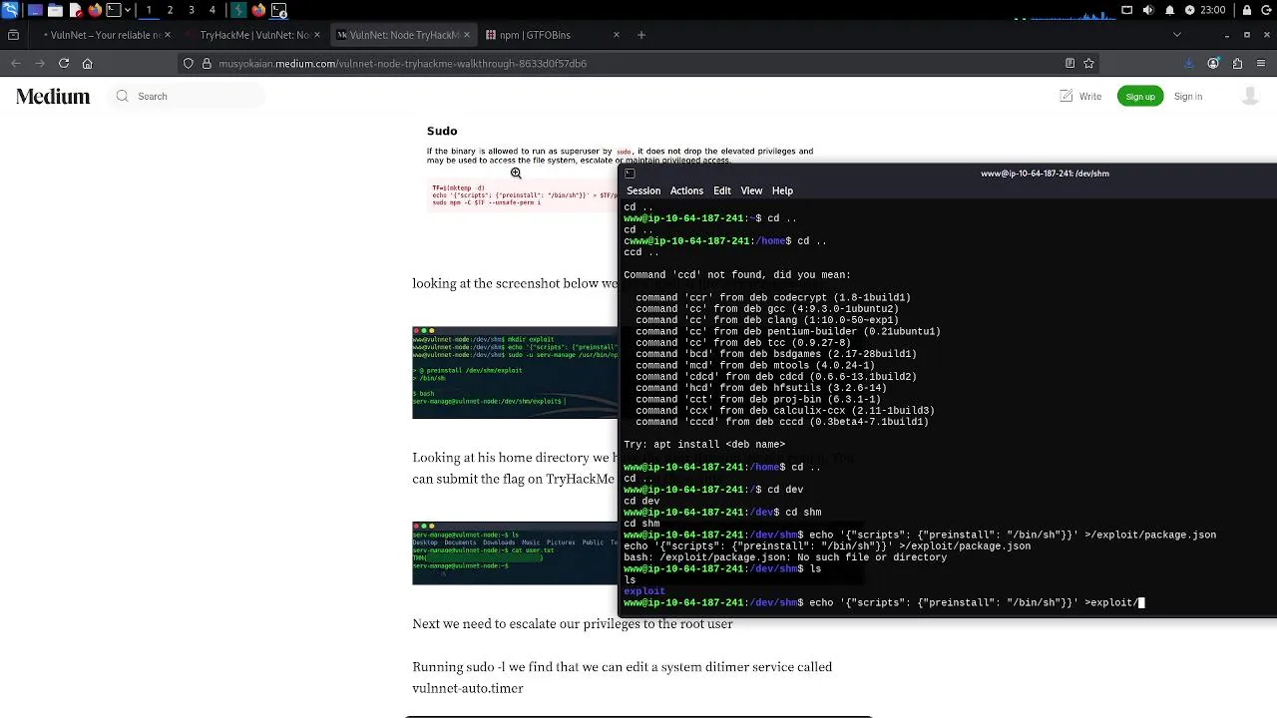Open the terminal View menu
The image size is (1277, 718).
tap(751, 190)
